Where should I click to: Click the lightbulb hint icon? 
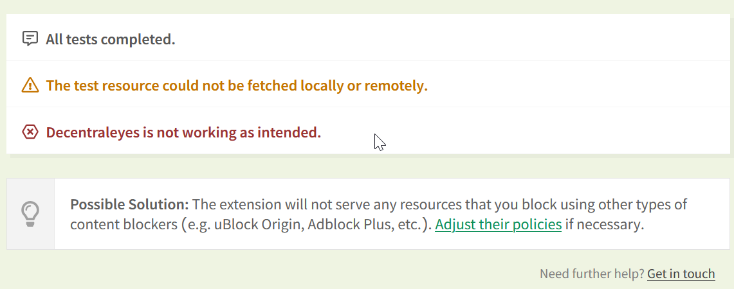30,214
